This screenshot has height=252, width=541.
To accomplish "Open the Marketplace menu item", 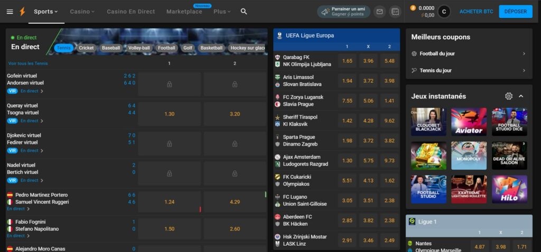I will pyautogui.click(x=184, y=12).
